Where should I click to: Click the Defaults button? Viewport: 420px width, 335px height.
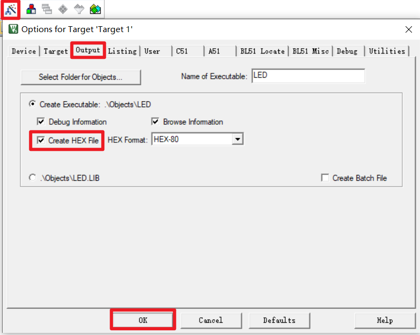pyautogui.click(x=279, y=320)
